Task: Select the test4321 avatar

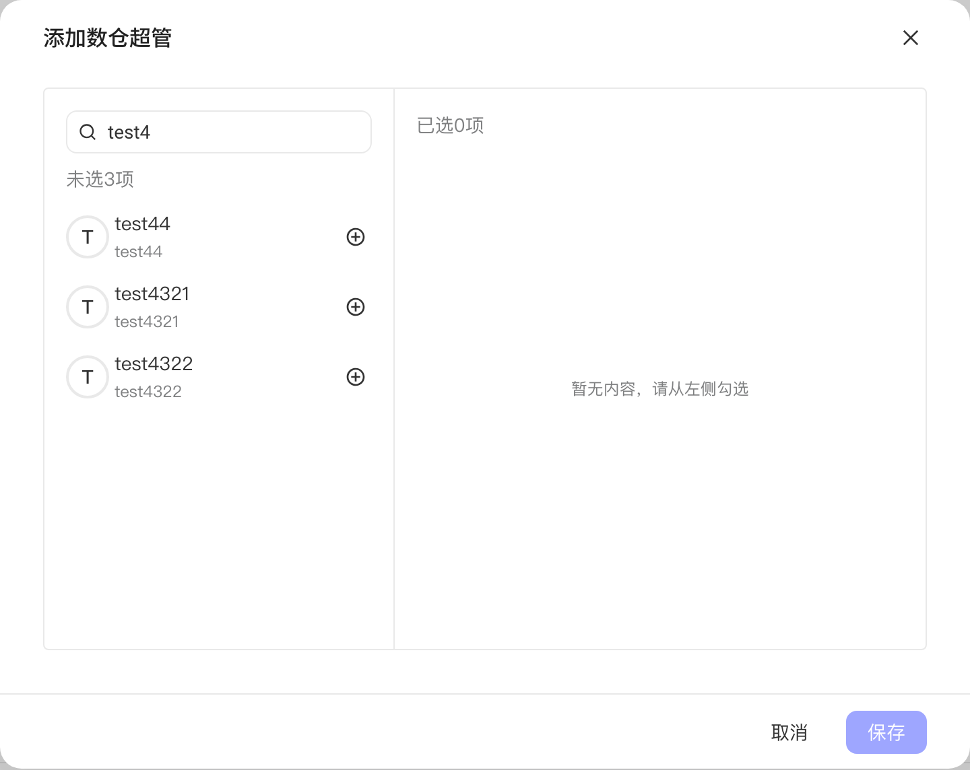Action: coord(88,307)
